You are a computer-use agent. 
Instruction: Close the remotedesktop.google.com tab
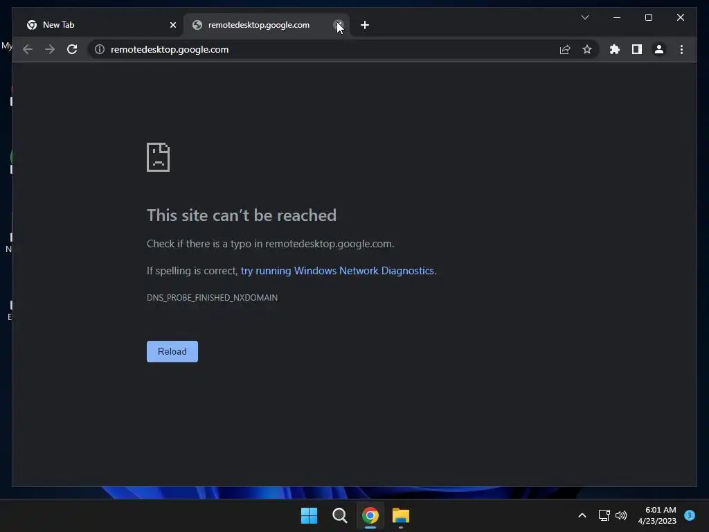click(x=338, y=25)
